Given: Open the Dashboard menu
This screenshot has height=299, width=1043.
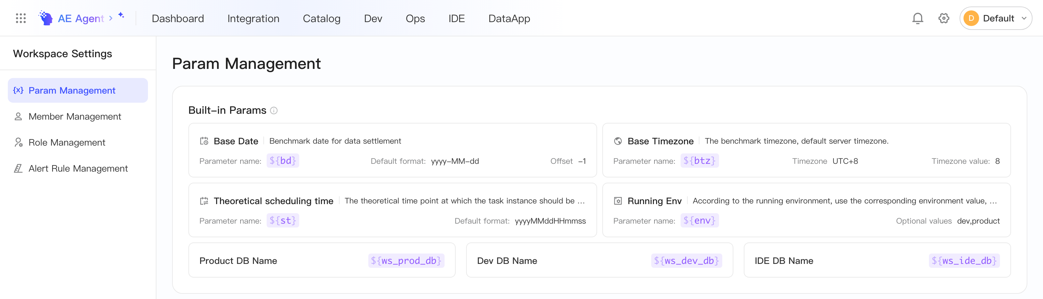Looking at the screenshot, I should click(178, 18).
